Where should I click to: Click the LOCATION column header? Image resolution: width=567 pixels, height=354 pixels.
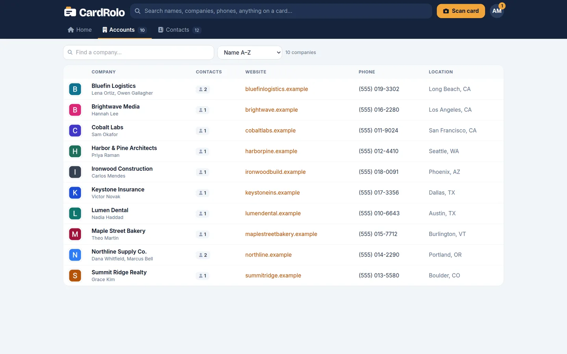(441, 72)
